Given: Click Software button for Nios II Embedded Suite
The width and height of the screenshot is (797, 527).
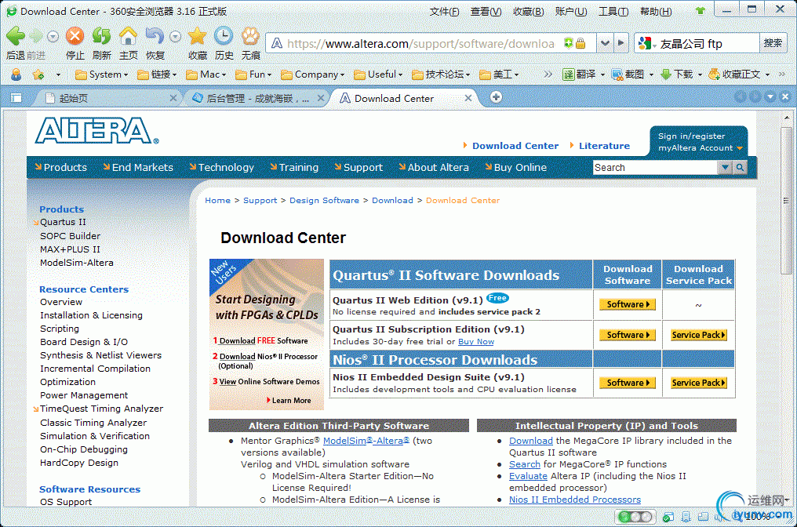Looking at the screenshot, I should tap(628, 383).
